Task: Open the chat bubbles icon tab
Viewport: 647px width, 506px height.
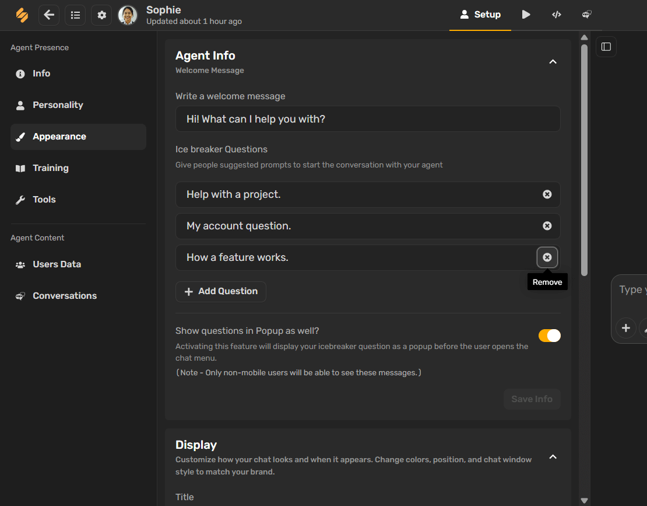Action: (586, 15)
